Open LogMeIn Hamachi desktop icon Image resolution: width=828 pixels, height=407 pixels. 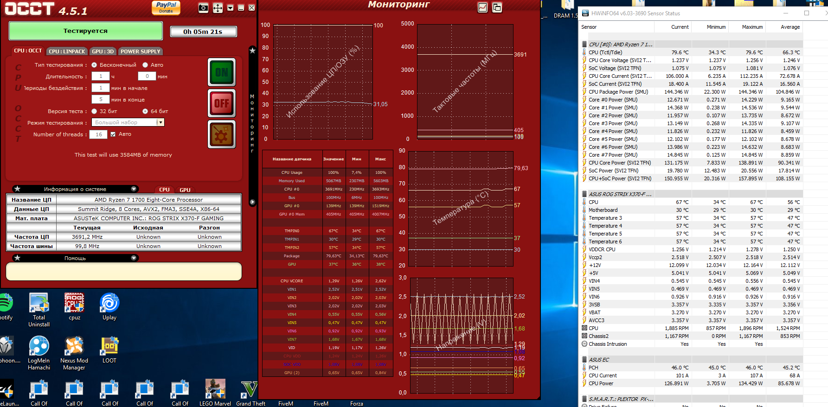coord(39,354)
